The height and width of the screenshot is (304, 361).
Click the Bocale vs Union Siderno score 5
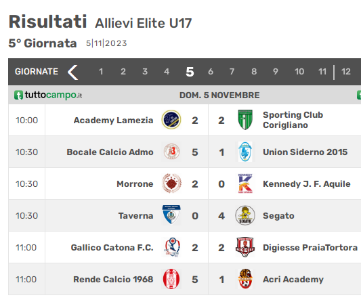[x=195, y=152]
